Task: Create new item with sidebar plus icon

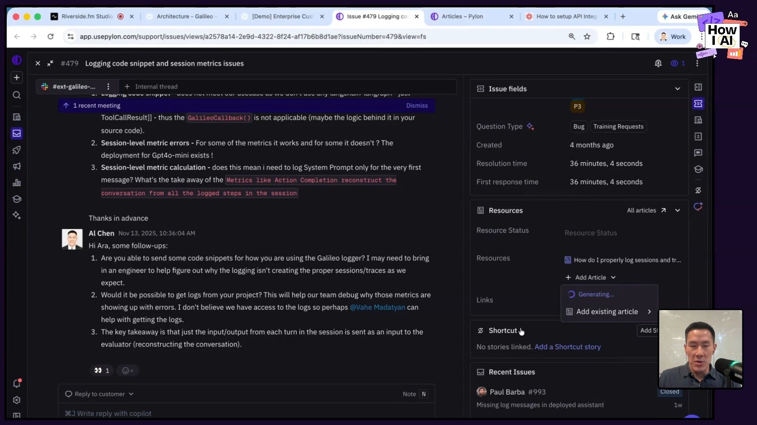Action: click(17, 78)
